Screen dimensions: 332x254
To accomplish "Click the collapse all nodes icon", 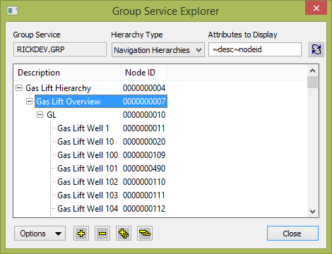I will [x=145, y=234].
